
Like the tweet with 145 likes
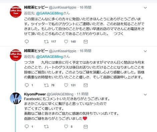[x=66, y=42]
